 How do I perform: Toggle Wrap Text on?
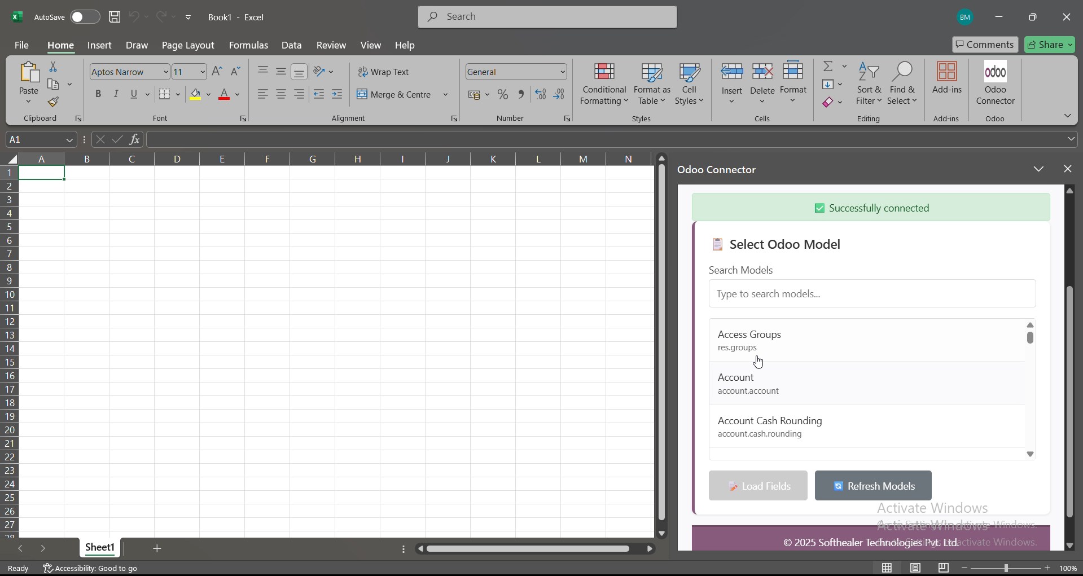pos(384,72)
